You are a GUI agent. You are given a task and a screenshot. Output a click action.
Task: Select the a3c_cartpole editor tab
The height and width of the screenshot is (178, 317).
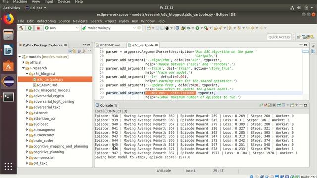(x=143, y=45)
